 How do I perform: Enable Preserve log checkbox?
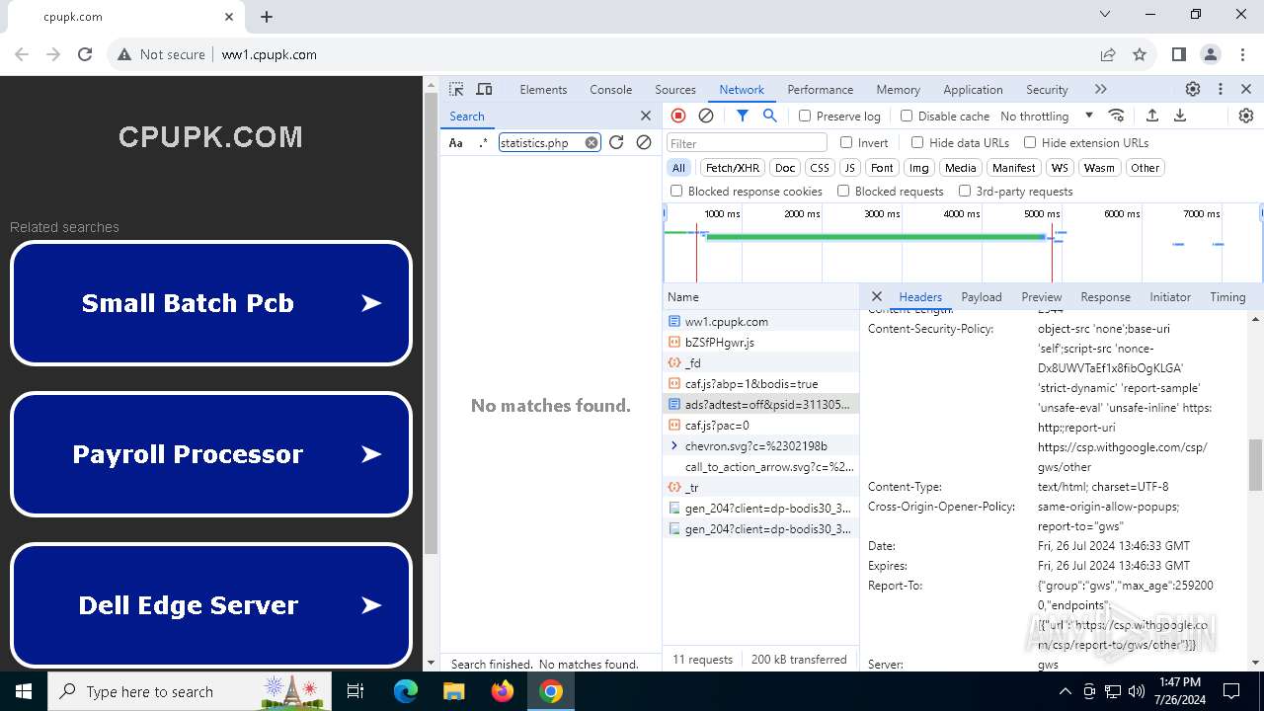pos(805,116)
